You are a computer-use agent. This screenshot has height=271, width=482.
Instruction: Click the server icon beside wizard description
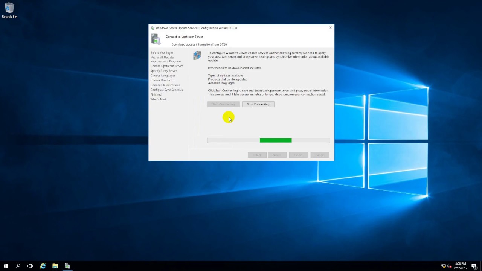click(197, 56)
